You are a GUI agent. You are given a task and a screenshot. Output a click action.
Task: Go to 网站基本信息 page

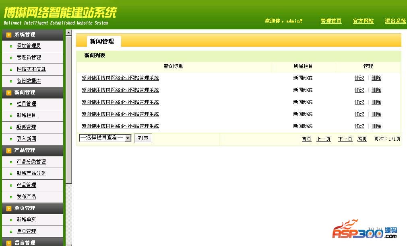click(x=31, y=69)
